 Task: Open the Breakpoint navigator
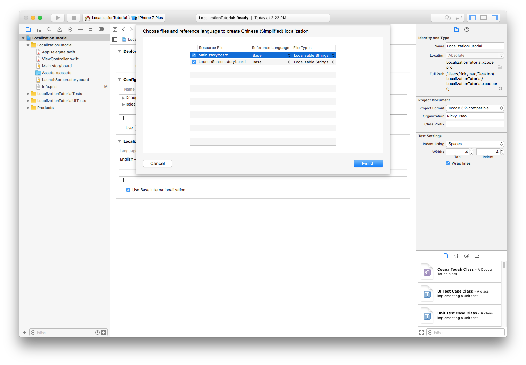(x=91, y=30)
